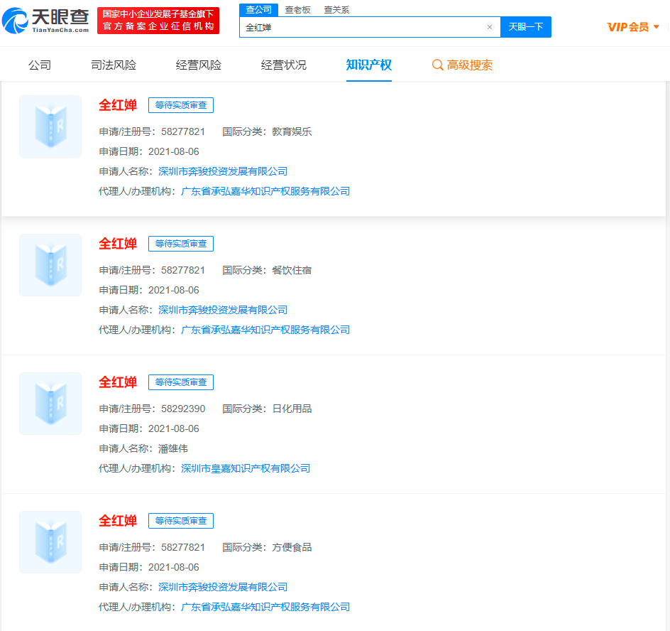Viewport: 670px width, 631px height.
Task: Switch to the 经营风险 tab
Action: point(199,65)
